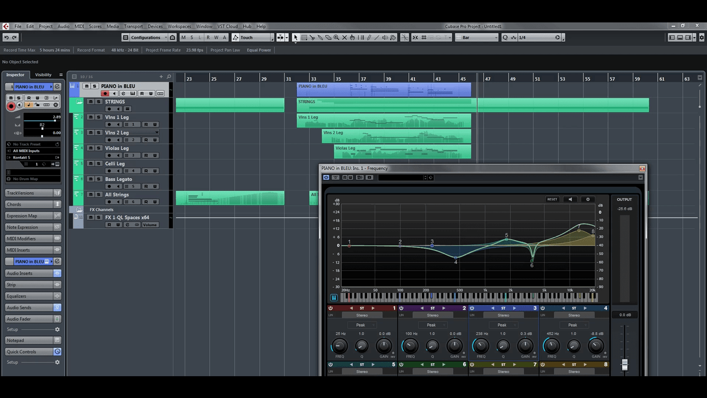
Task: Mute the Violas Leg track
Action: pos(91,148)
